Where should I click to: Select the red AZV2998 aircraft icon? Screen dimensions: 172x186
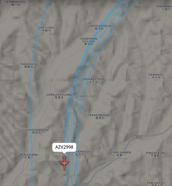pos(64,163)
